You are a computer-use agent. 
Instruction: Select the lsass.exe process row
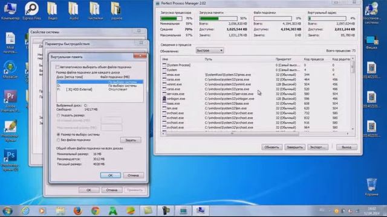(256, 103)
